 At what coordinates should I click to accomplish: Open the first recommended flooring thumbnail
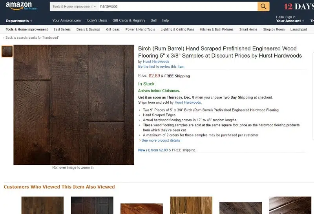(x=42, y=205)
